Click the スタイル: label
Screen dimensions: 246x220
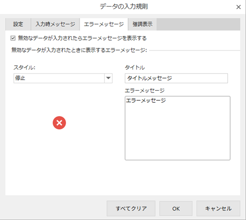25,67
